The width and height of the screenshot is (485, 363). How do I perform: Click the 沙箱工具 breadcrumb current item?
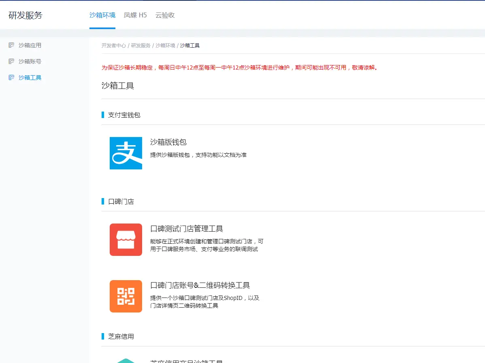189,45
